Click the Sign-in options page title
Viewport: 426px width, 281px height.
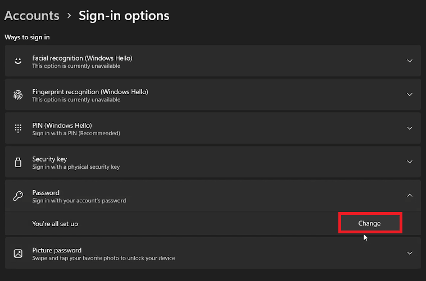click(x=124, y=16)
